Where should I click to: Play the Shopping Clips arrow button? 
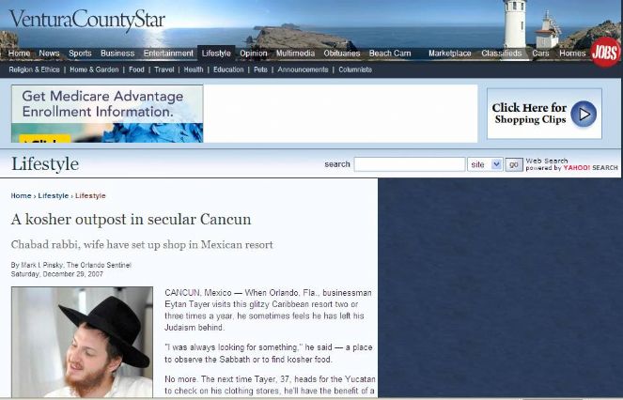tap(584, 114)
